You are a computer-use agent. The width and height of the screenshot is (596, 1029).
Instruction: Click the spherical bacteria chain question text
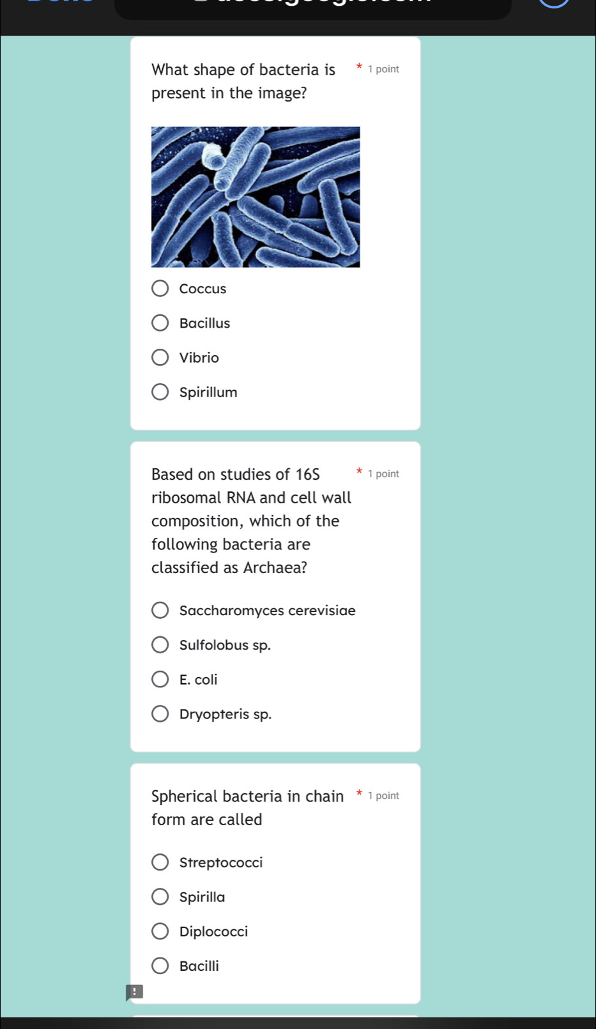coord(247,807)
